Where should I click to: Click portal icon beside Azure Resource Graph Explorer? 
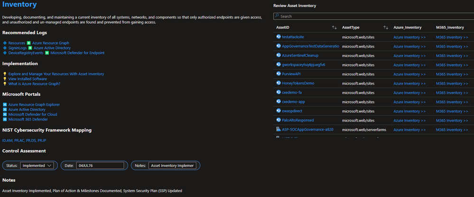pos(5,104)
